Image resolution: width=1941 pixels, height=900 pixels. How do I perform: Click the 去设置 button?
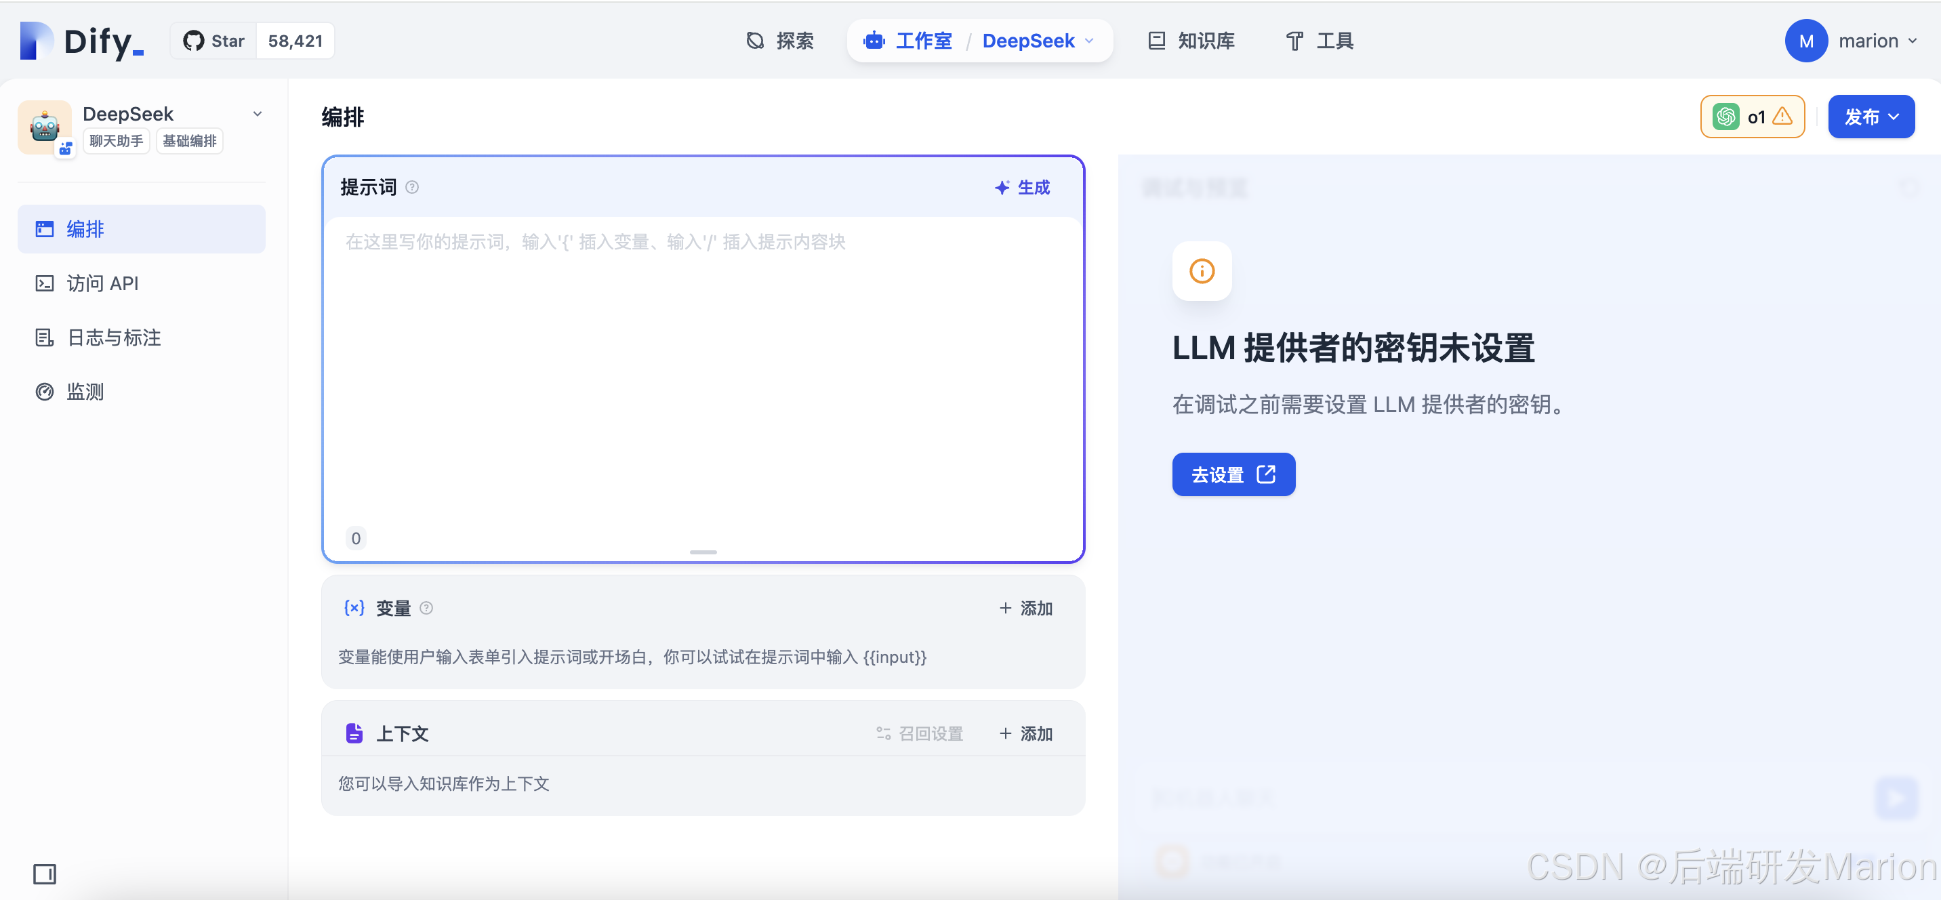point(1233,474)
